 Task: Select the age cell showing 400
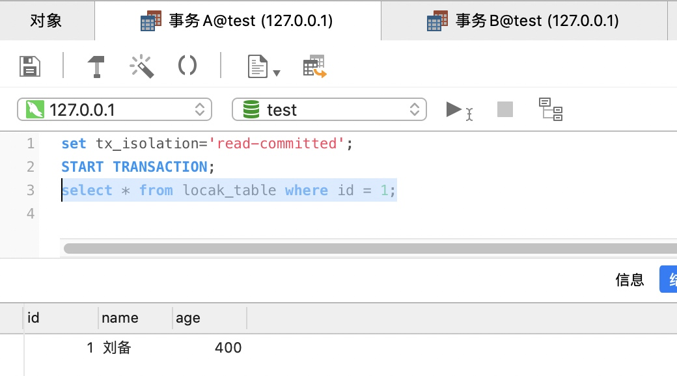(210, 347)
